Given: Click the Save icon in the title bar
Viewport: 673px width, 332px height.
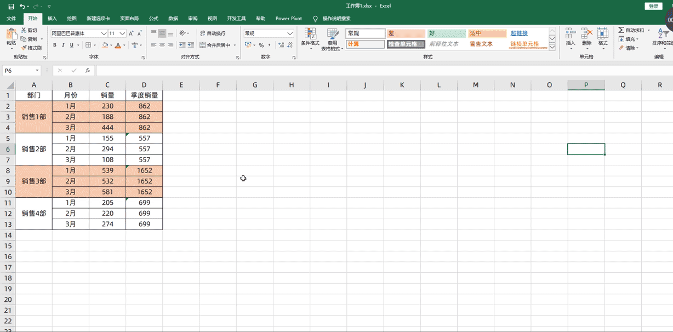Looking at the screenshot, I should [10, 6].
